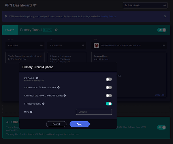Click the Apply button
173x144 pixels.
[80, 124]
